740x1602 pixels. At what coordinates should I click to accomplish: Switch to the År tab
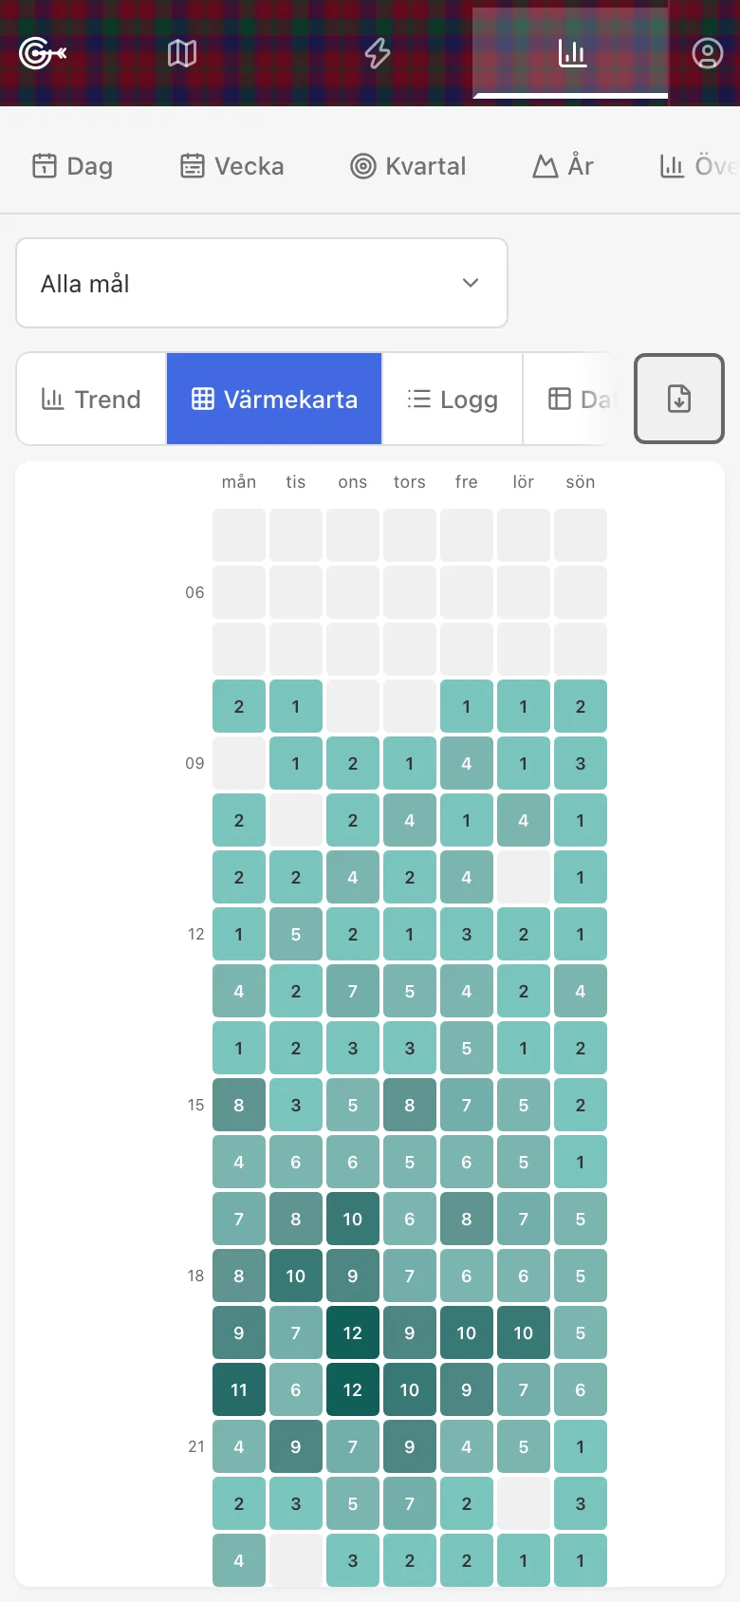point(564,166)
